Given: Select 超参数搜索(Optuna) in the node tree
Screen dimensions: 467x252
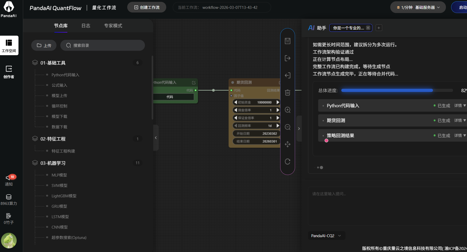Looking at the screenshot, I should (x=69, y=238).
